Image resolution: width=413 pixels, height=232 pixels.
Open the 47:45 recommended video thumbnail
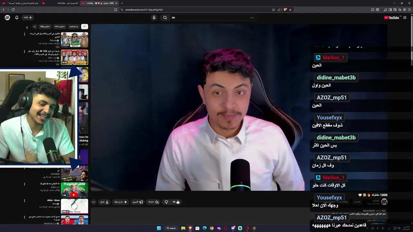point(75,57)
